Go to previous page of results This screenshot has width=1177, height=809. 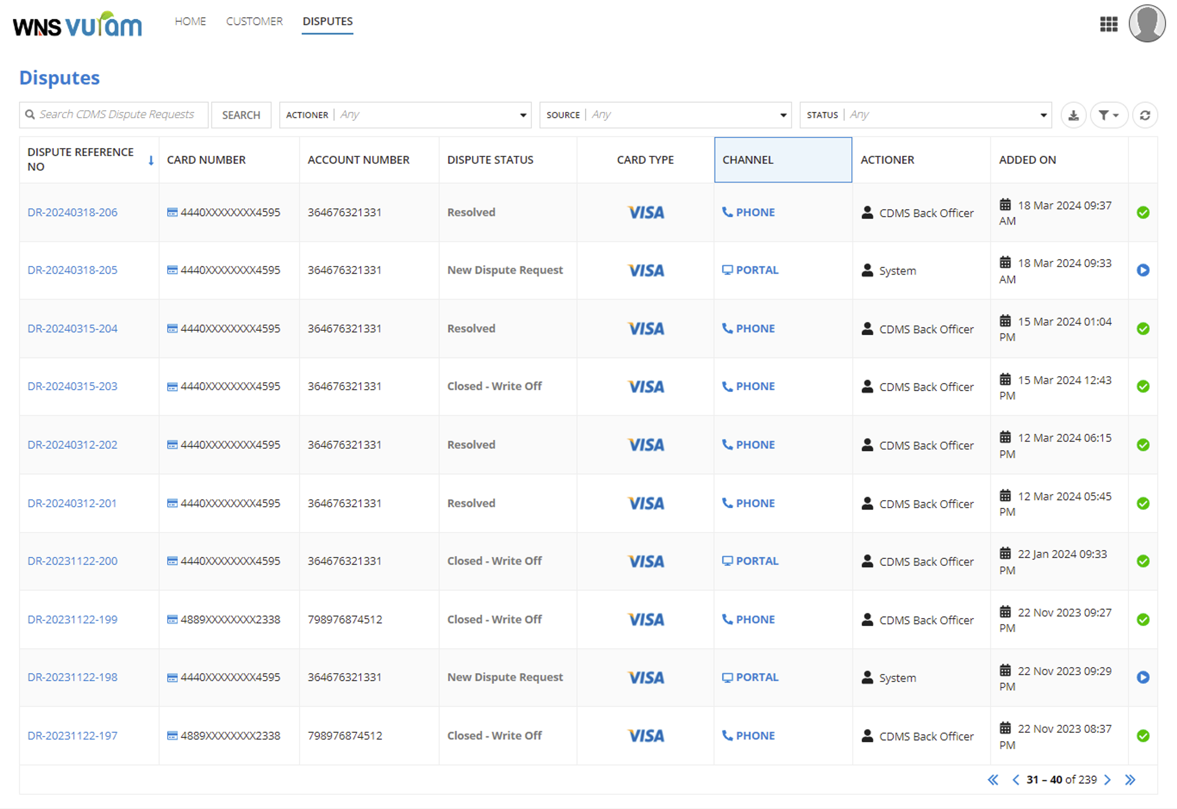pyautogui.click(x=1015, y=780)
